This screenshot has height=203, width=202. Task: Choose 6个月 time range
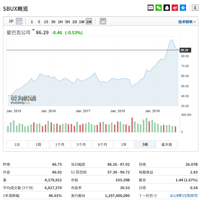pyautogui.click(x=103, y=144)
